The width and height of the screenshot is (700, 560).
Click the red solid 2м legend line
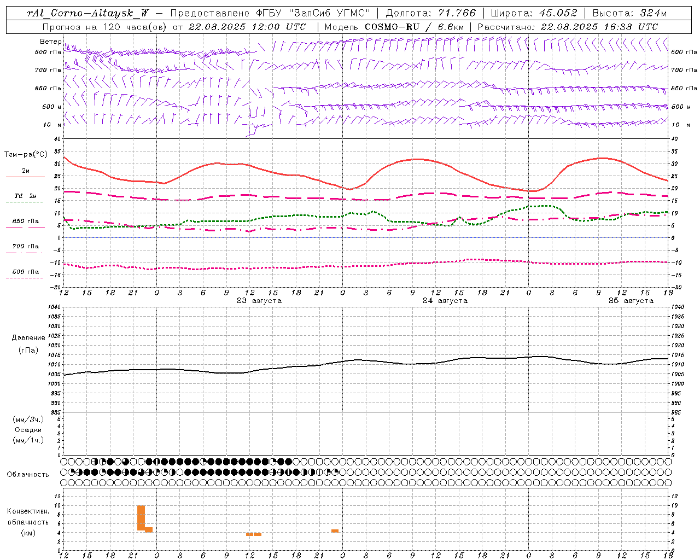(25, 177)
